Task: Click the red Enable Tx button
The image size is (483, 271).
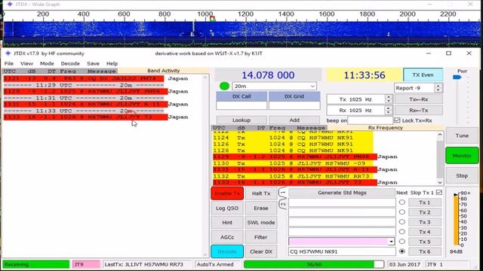Action: (227, 193)
